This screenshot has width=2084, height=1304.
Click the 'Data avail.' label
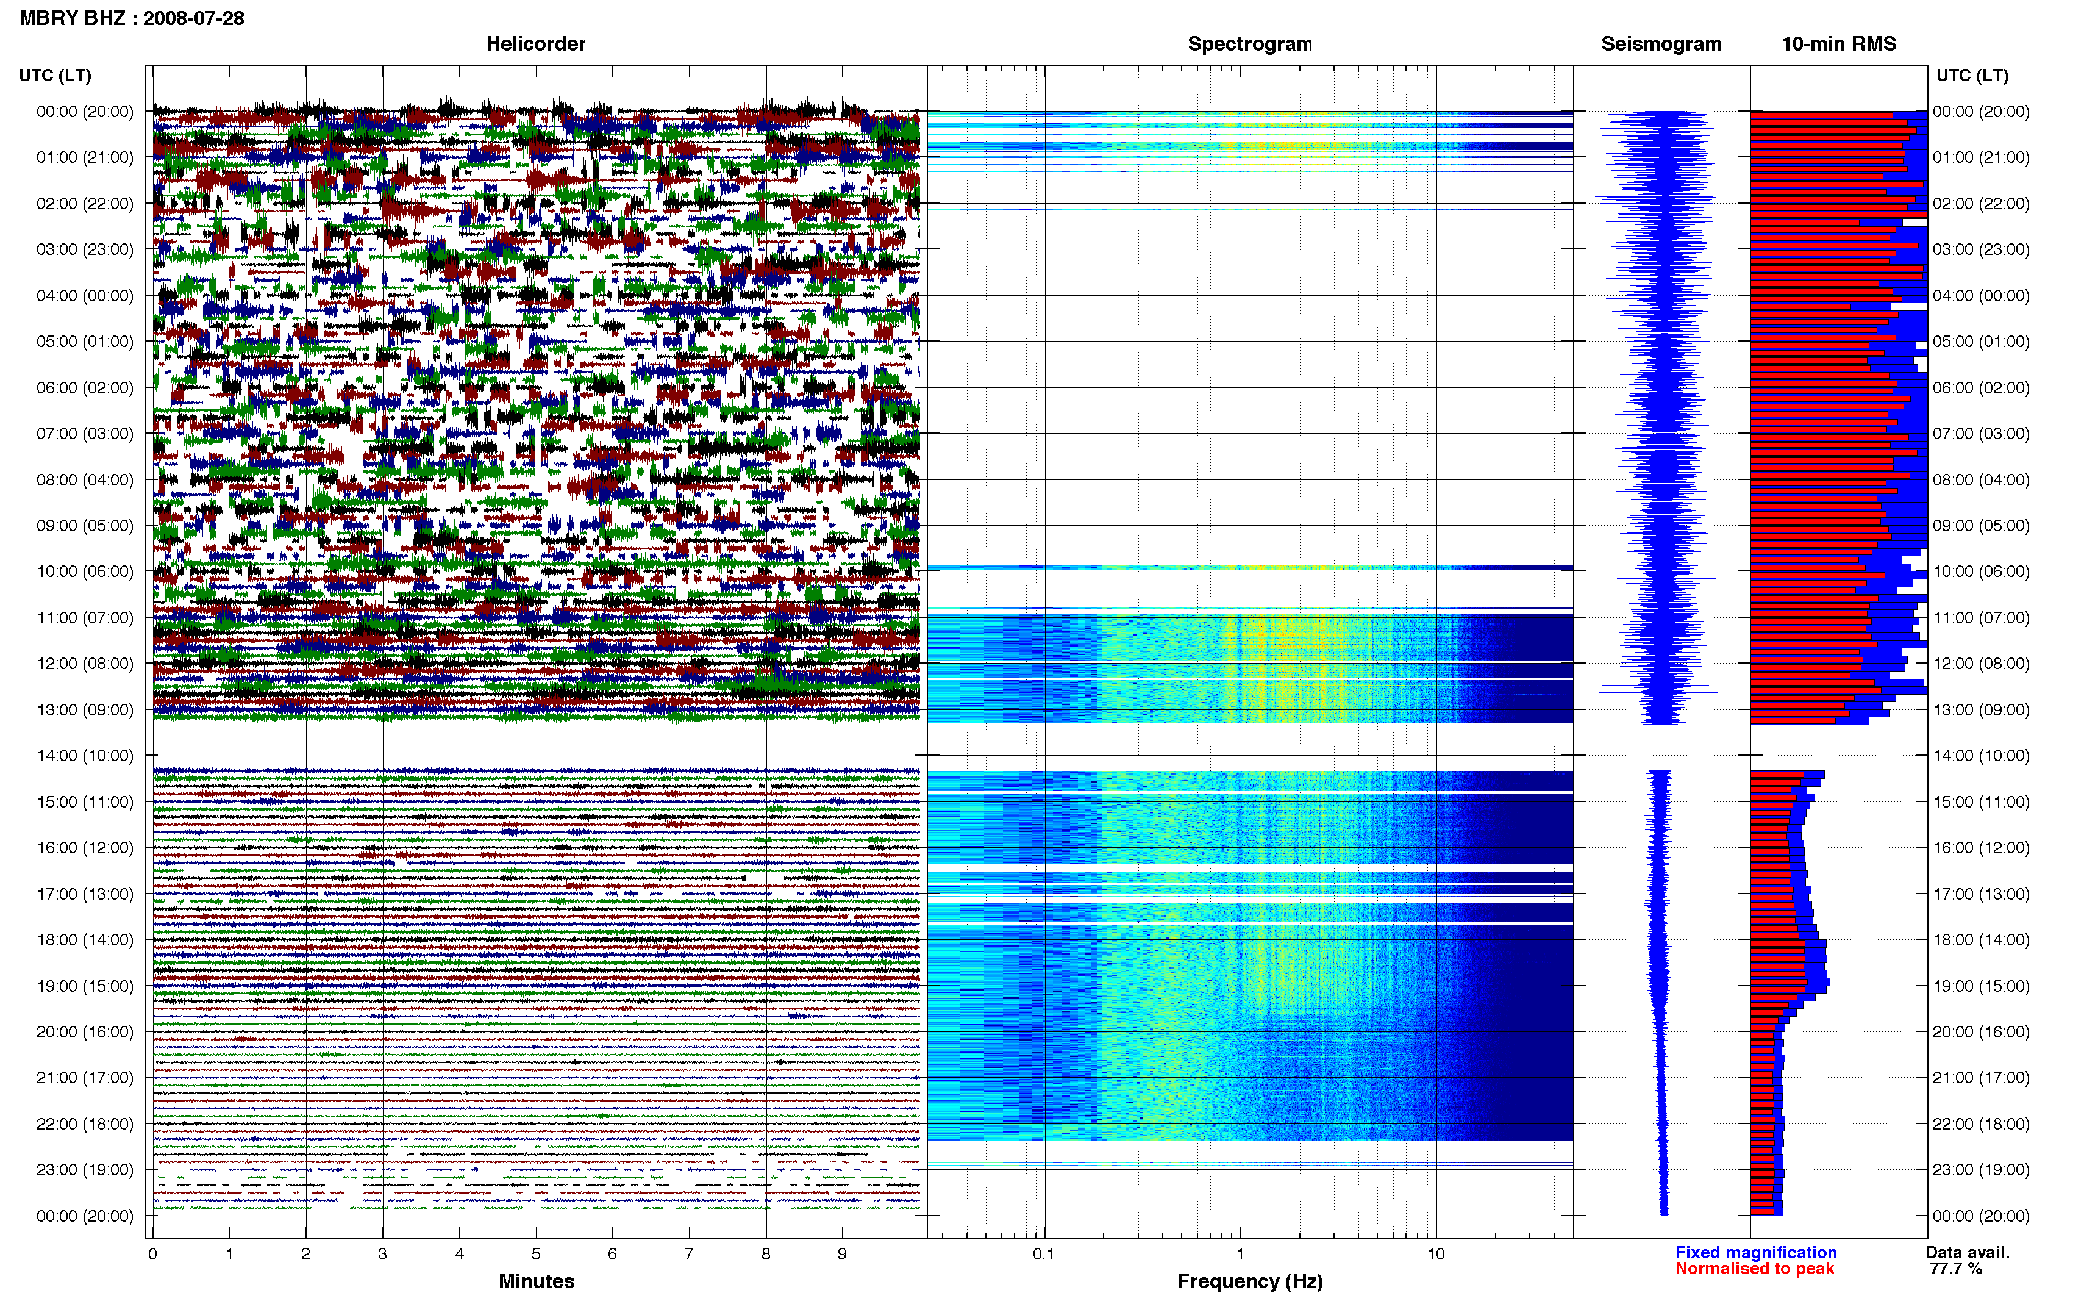pyautogui.click(x=1968, y=1252)
